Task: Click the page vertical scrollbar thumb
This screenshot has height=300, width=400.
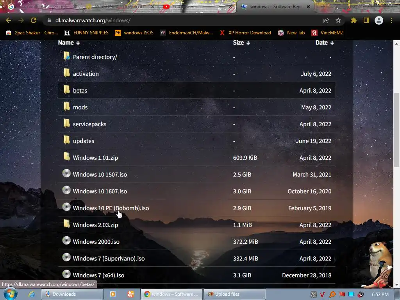Action: [396, 130]
